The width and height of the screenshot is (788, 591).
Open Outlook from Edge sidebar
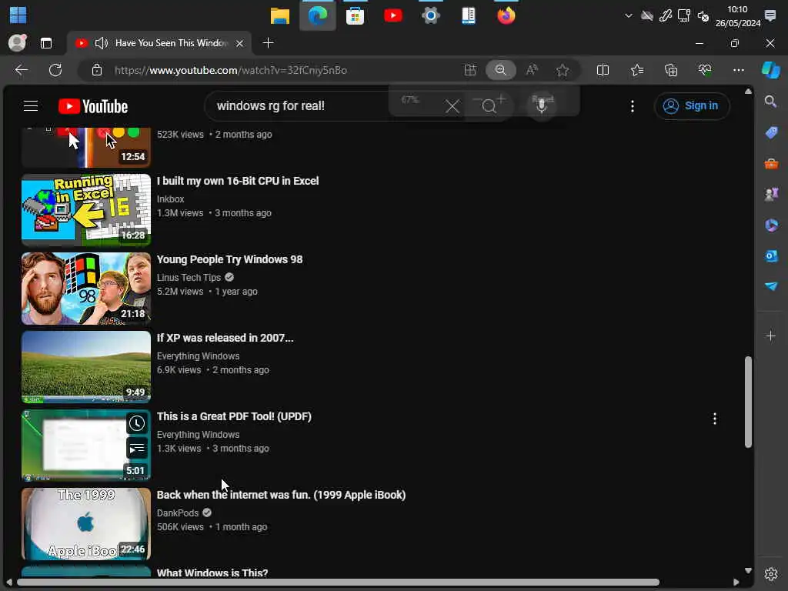(x=770, y=255)
